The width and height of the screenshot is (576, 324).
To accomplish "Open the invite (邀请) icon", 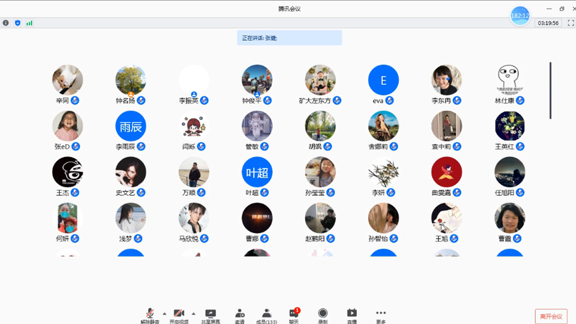I will click(239, 315).
